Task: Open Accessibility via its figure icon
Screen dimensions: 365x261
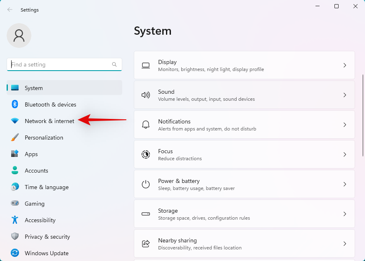Action: point(15,220)
